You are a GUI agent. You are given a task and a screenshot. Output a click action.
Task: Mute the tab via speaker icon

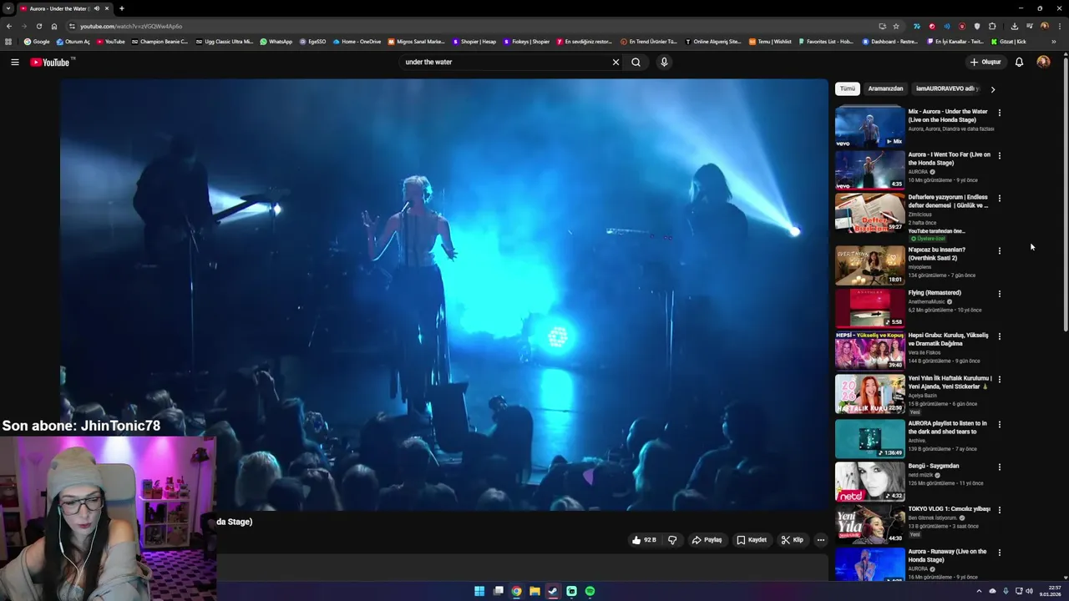(97, 8)
